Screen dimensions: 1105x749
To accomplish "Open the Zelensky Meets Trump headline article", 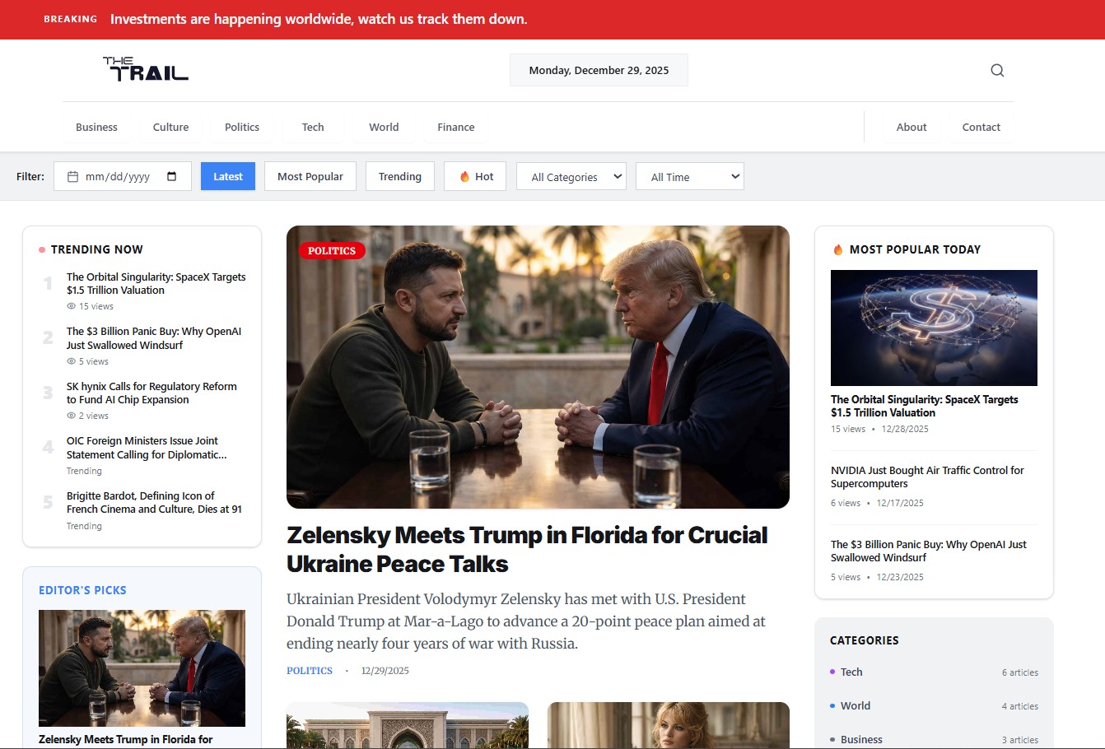I will pos(526,548).
